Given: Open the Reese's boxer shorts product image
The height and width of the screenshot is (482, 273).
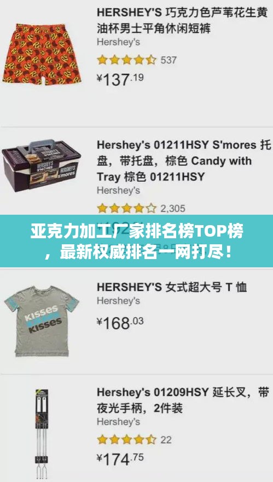Looking at the screenshot, I should 42,54.
